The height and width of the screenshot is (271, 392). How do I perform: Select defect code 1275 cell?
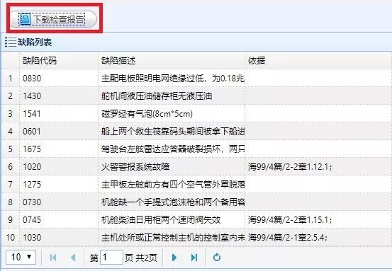coord(59,185)
